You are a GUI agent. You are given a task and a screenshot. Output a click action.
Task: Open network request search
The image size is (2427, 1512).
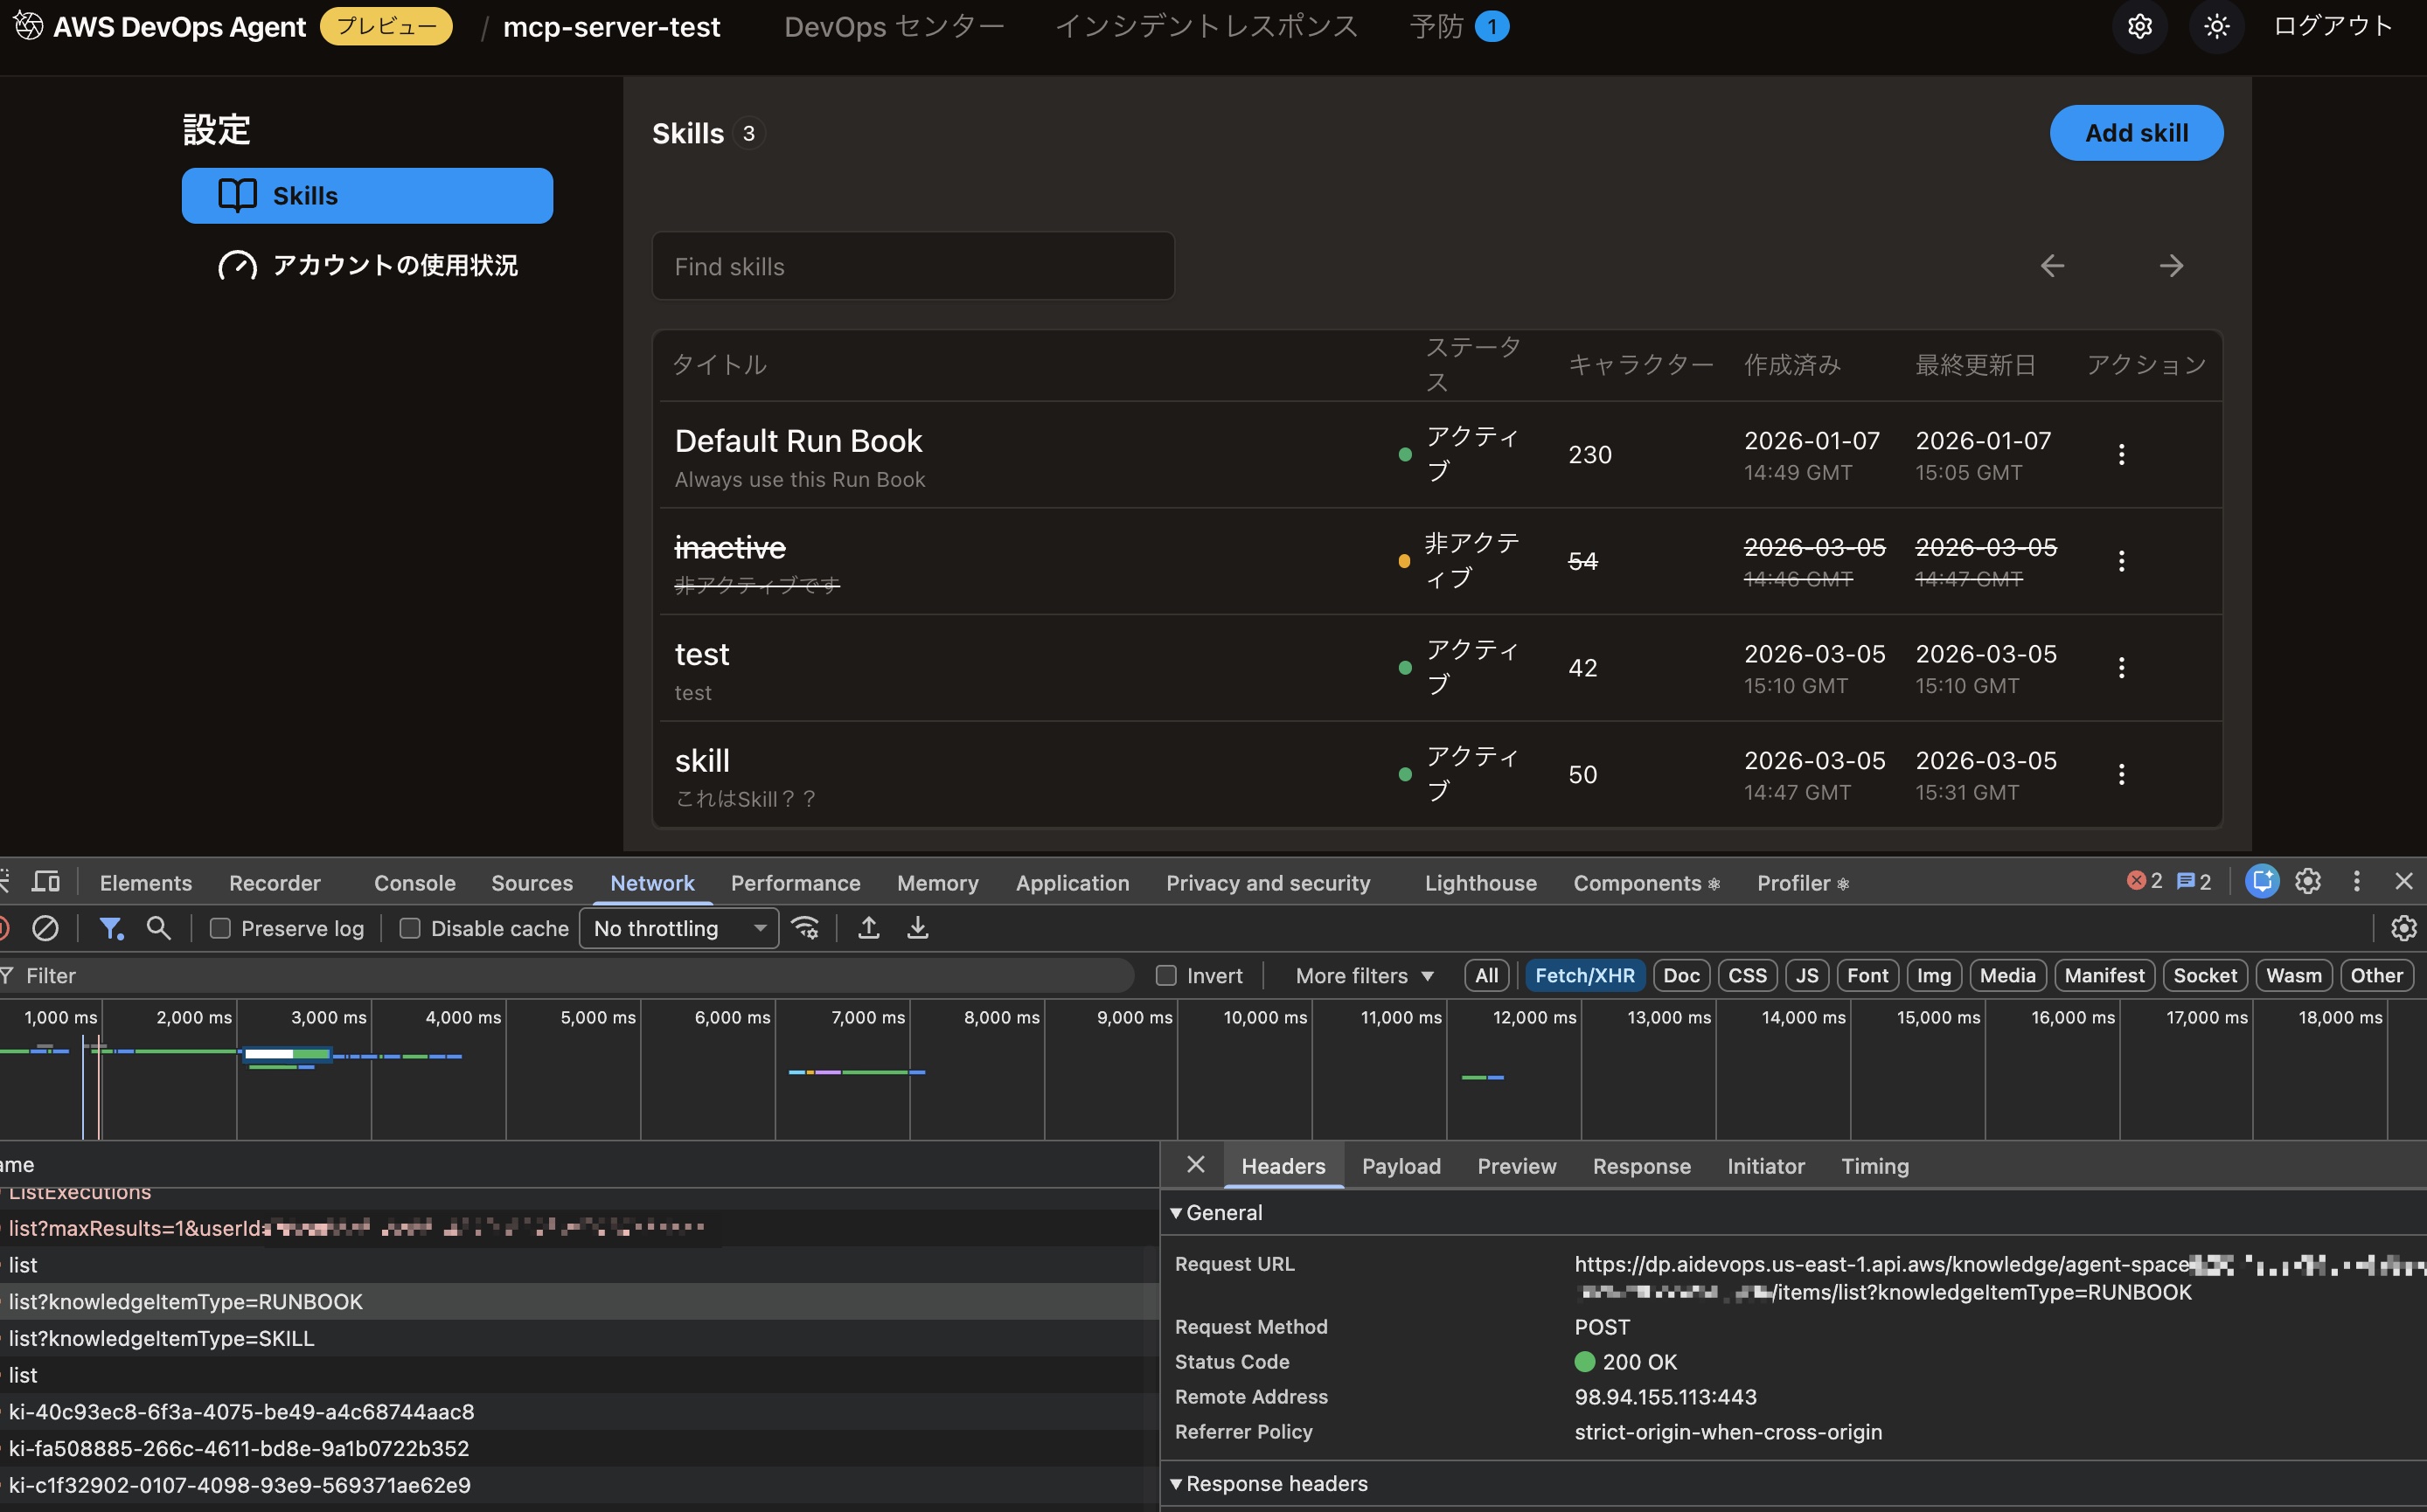click(159, 928)
